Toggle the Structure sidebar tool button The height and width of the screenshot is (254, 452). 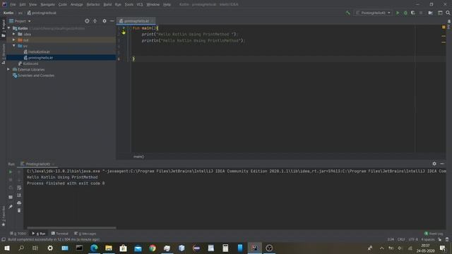click(x=4, y=54)
